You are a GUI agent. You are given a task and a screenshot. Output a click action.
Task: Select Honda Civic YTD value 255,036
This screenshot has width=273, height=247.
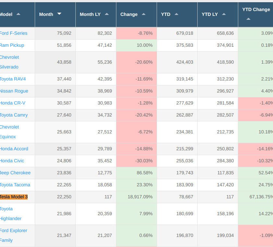(185, 161)
